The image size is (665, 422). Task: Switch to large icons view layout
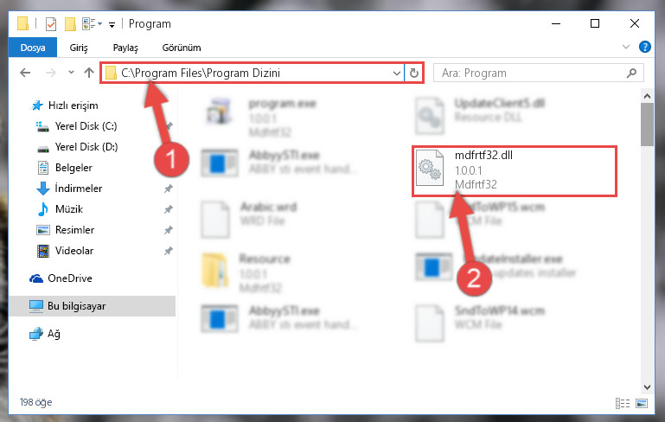642,403
